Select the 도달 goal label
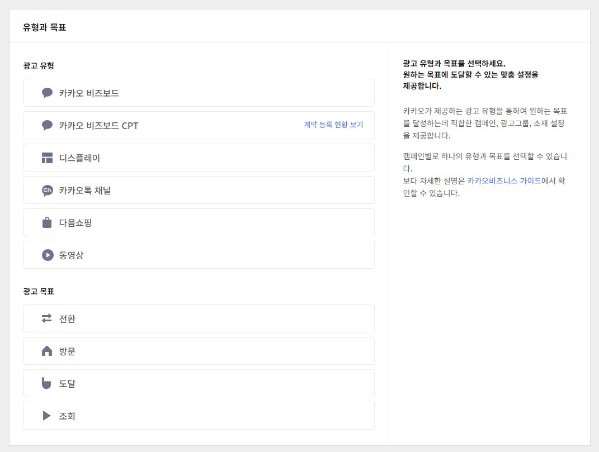Viewport: 599px width, 452px height. tap(67, 383)
